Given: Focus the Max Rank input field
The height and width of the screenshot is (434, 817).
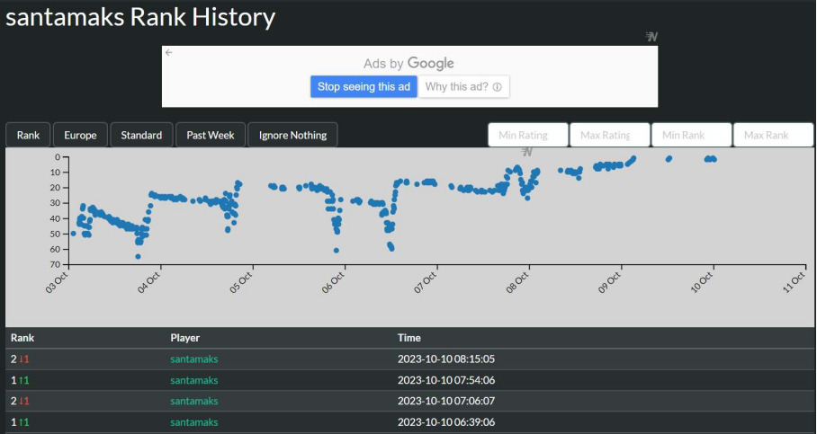Looking at the screenshot, I should 773,135.
